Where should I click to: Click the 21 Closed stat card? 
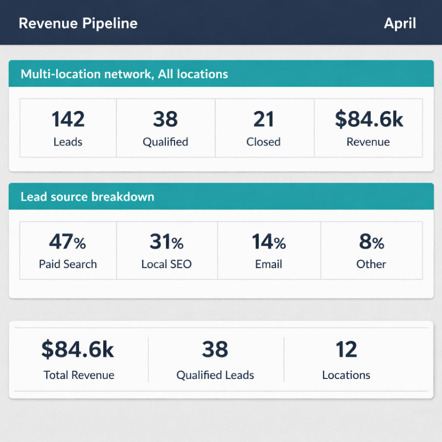click(x=264, y=128)
